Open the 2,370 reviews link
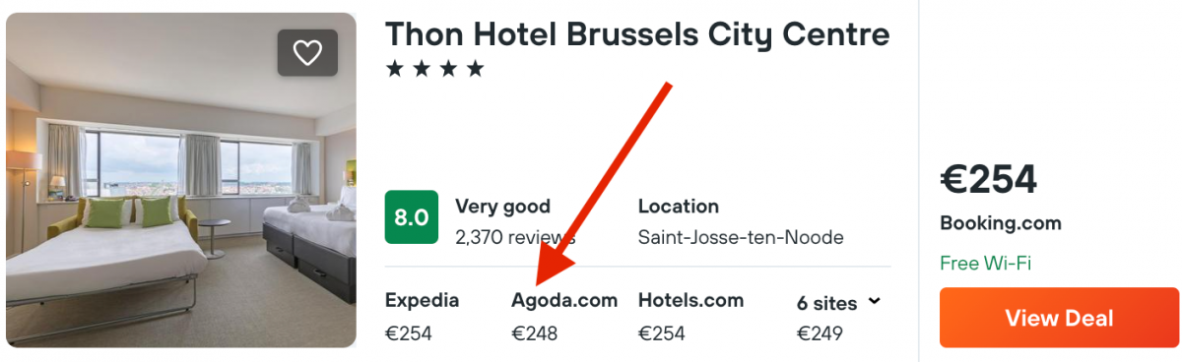 tap(515, 237)
